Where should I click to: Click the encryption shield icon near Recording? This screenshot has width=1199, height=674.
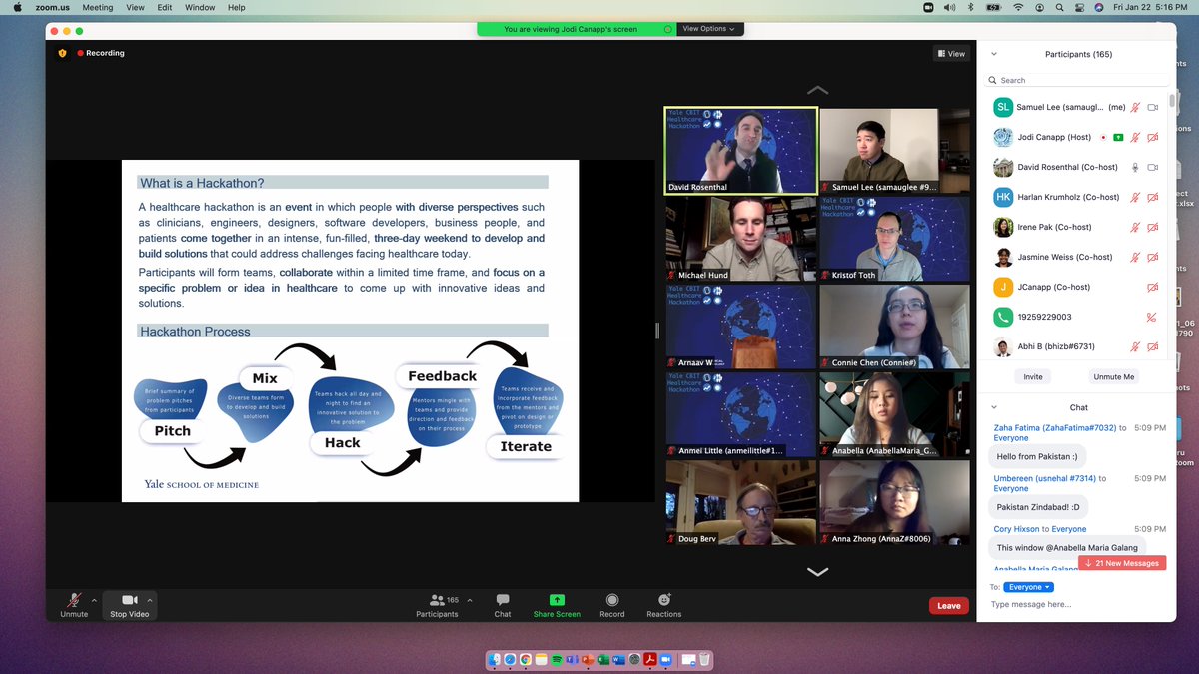point(62,53)
